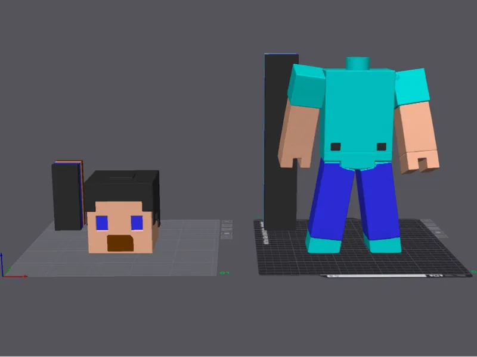The width and height of the screenshot is (477, 357).
Task: Click the middle icon on the right viewport toolbar
Action: tap(435, 228)
